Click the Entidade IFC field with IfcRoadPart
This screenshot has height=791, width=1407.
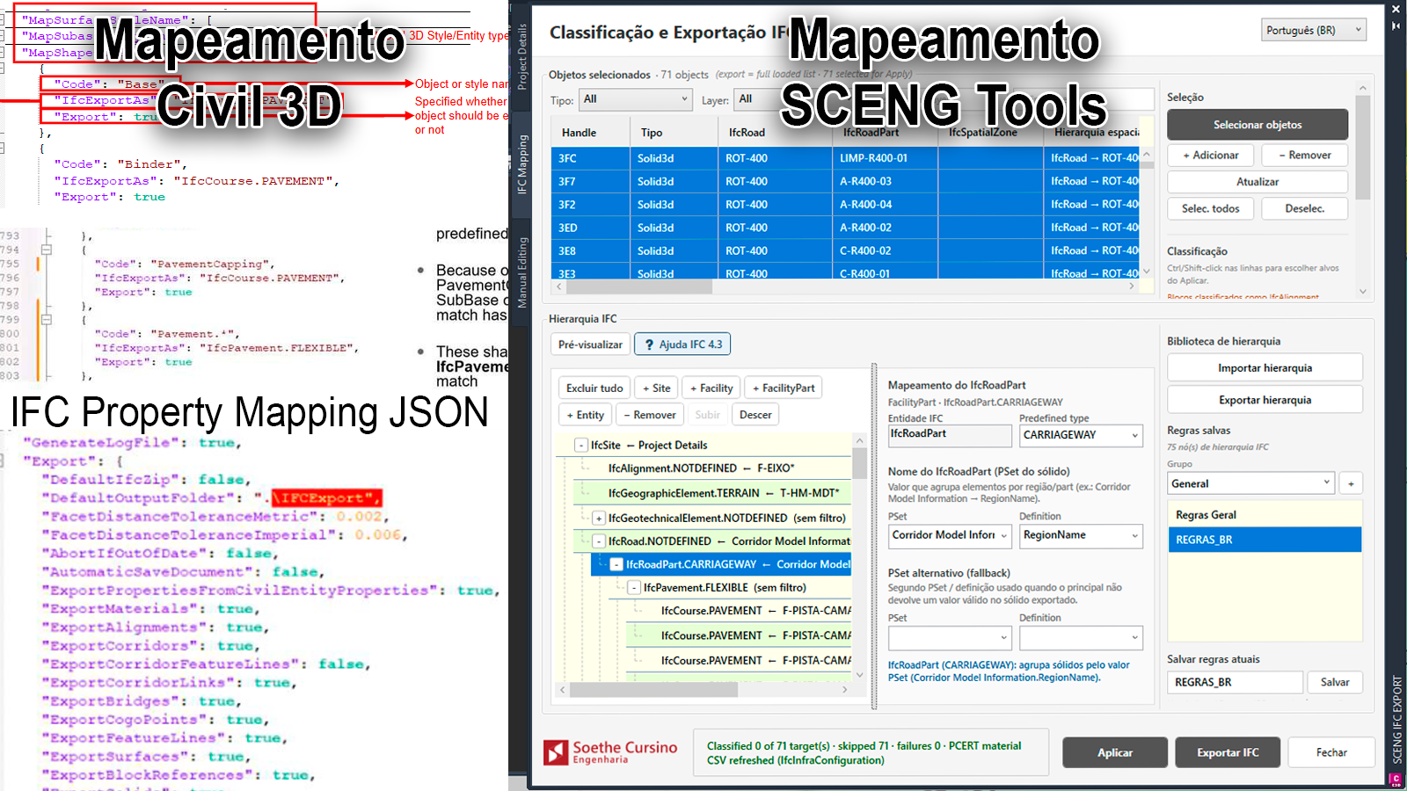tap(950, 435)
